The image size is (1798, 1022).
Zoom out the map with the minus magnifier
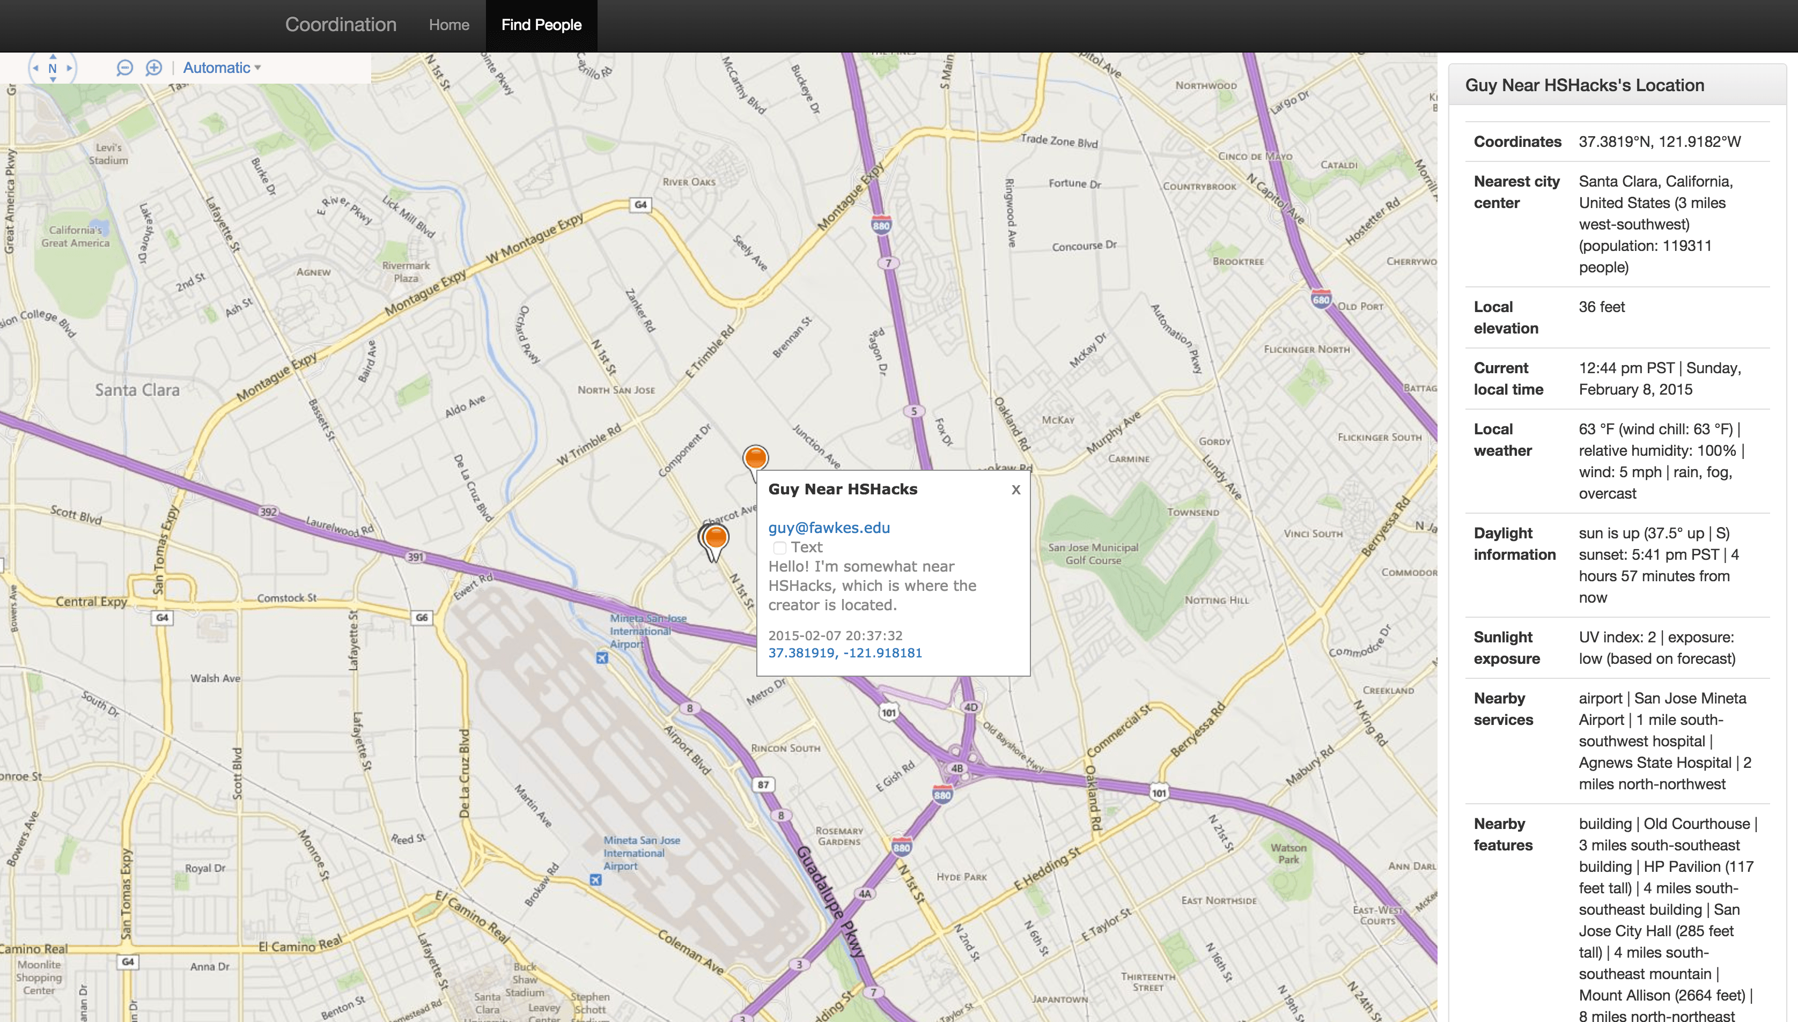tap(124, 68)
